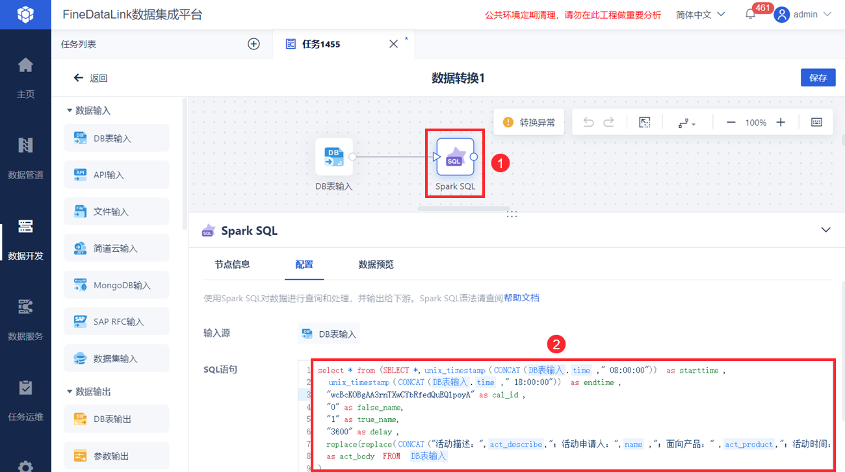Select the 简道云输入 operator
Image resolution: width=845 pixels, height=472 pixels.
tap(116, 248)
